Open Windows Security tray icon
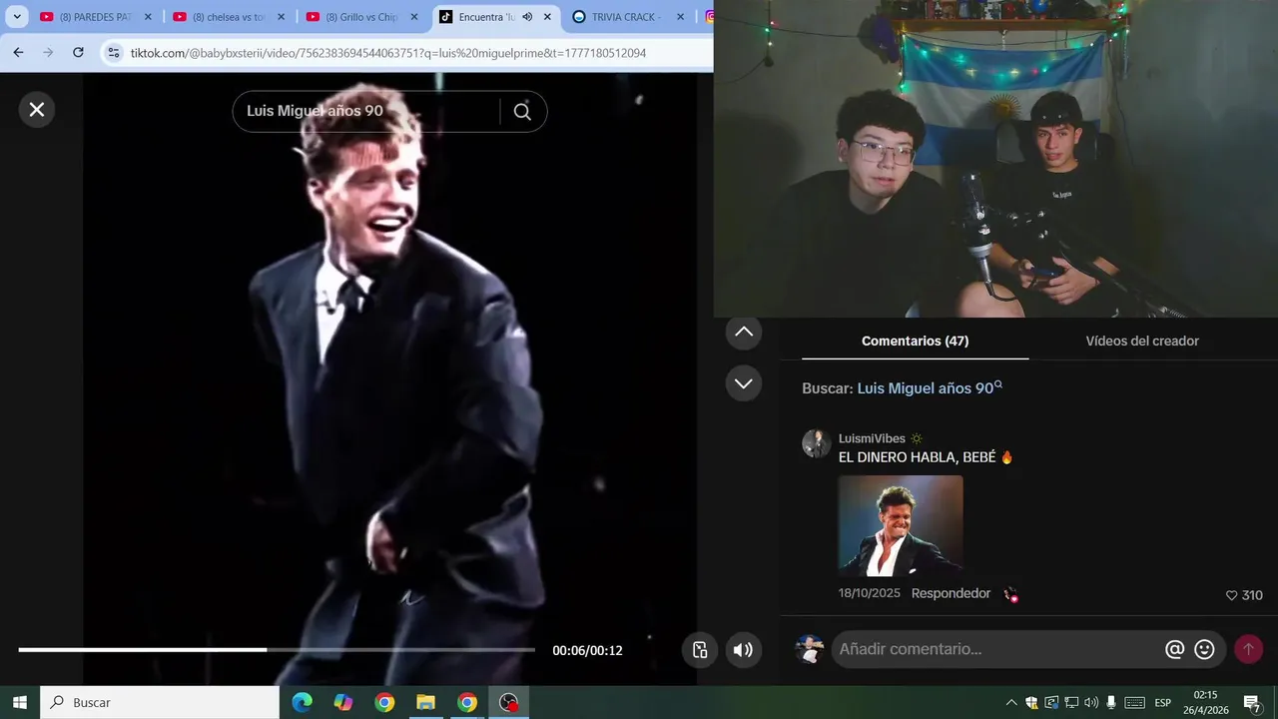 (1031, 702)
